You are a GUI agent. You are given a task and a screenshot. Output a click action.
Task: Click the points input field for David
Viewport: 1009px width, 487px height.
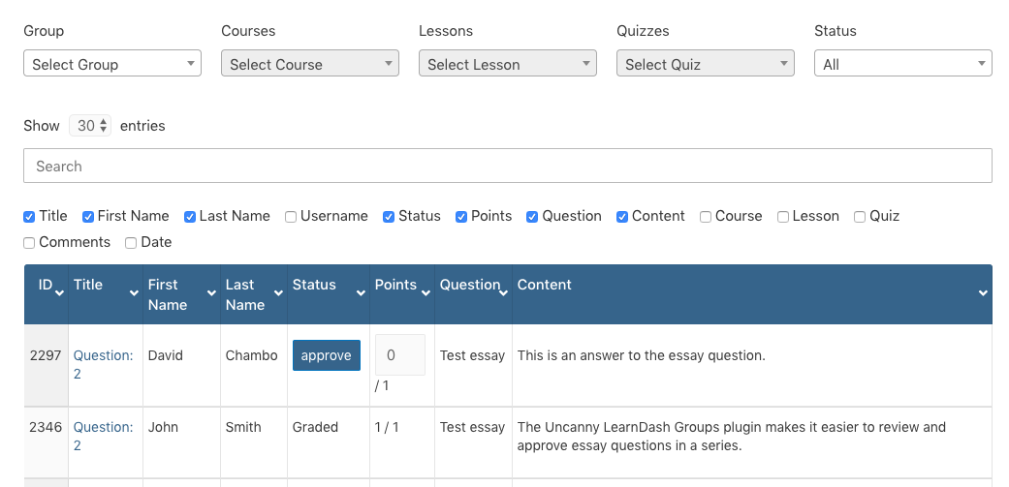(399, 355)
